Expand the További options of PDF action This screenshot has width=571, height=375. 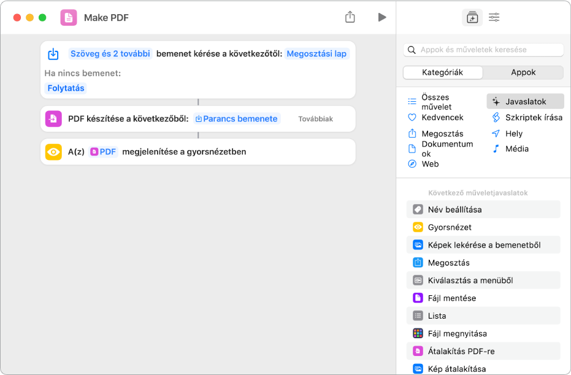point(315,119)
